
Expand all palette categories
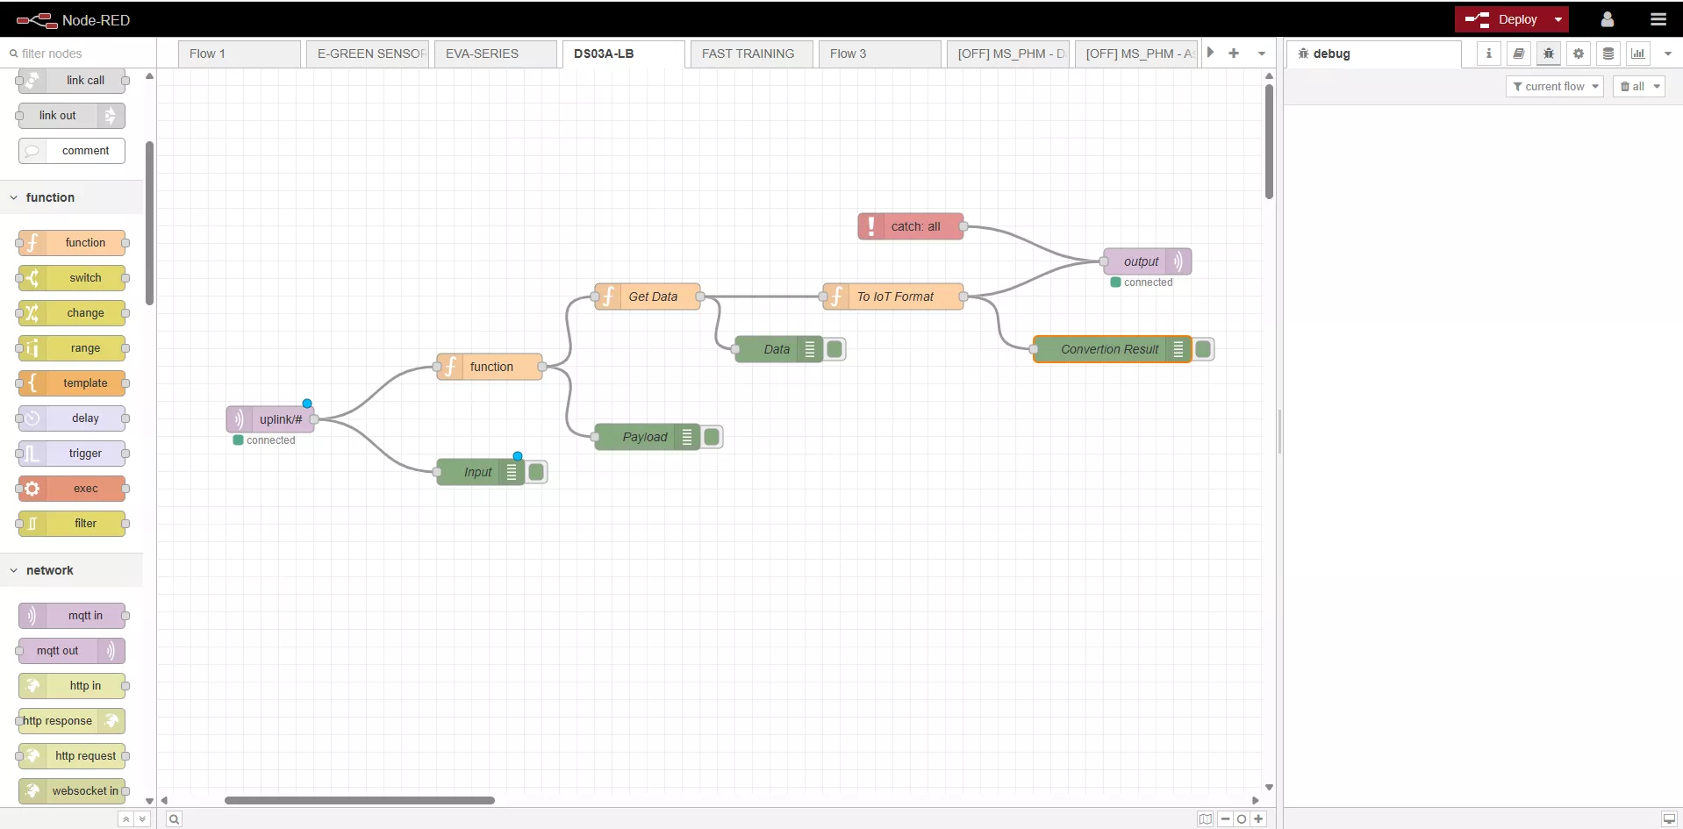click(142, 819)
